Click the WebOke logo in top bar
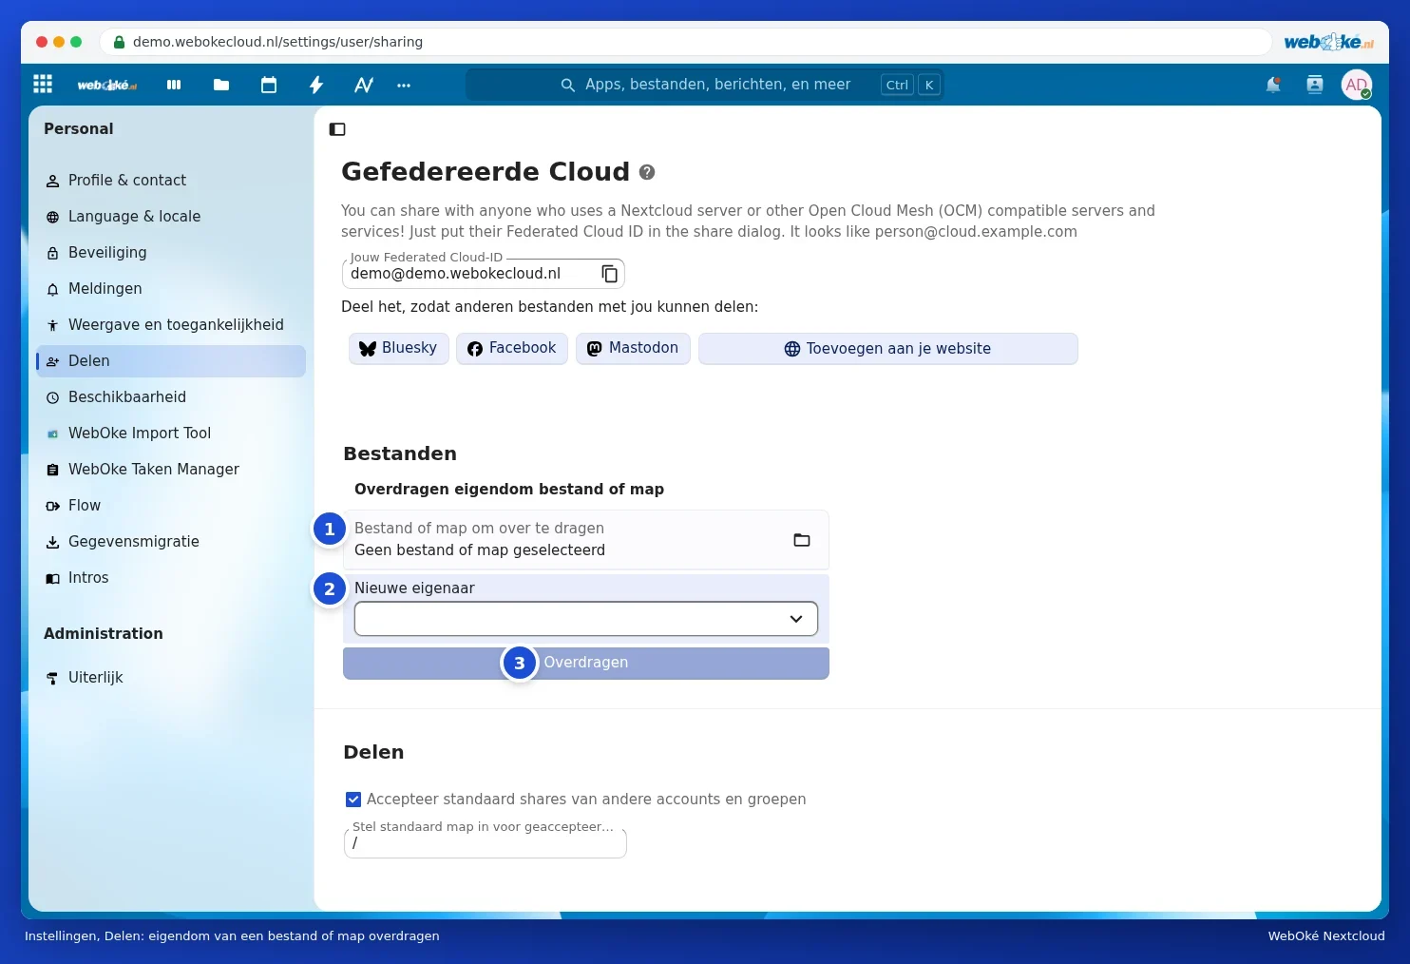The width and height of the screenshot is (1410, 964). coord(107,85)
